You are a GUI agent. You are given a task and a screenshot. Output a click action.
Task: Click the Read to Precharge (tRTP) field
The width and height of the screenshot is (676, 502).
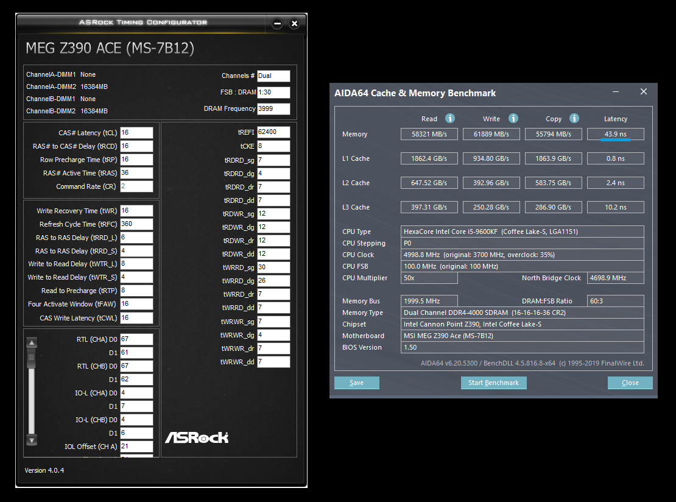pyautogui.click(x=136, y=290)
